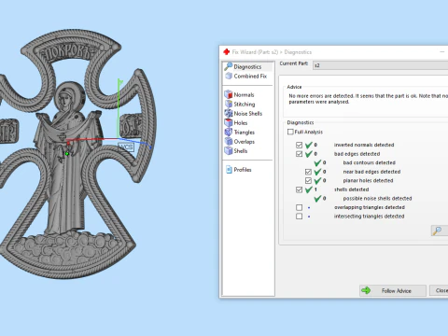Click the green checkmark for bad contours
The width and height of the screenshot is (448, 336).
pos(317,162)
